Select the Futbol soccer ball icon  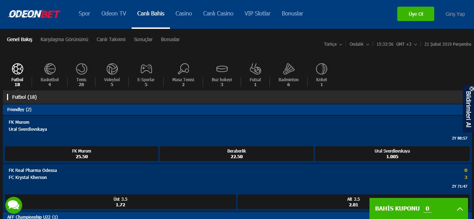tap(17, 69)
